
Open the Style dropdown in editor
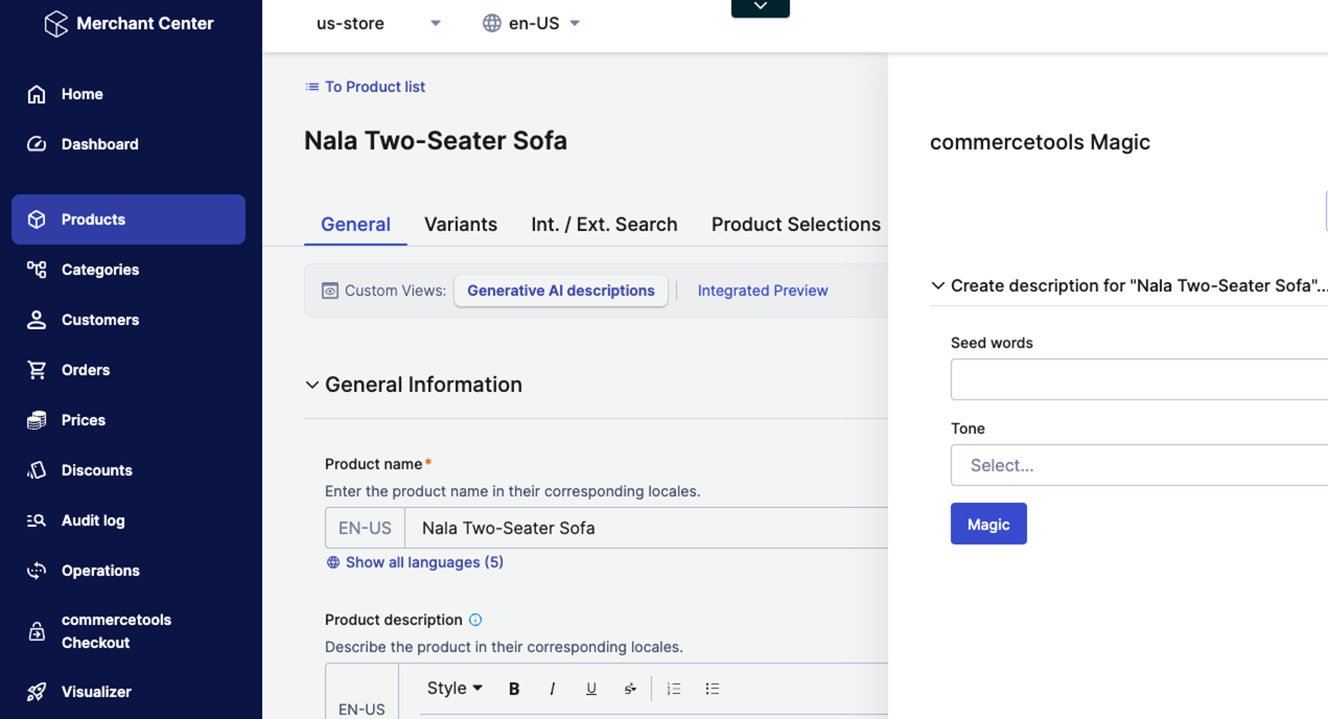tap(454, 689)
